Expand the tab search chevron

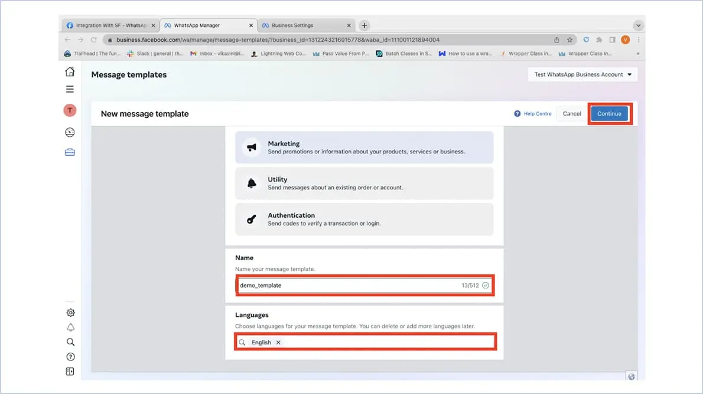639,25
